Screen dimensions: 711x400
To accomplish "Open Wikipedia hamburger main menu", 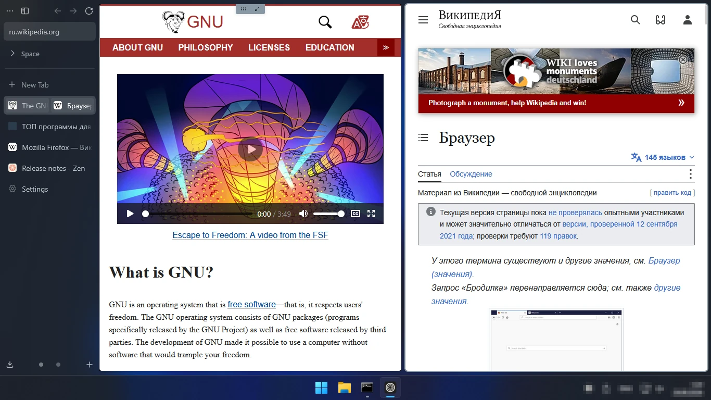I will click(423, 20).
